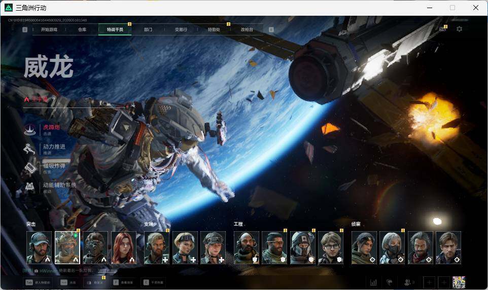Select the last recon operator portrait
Viewport: 488px width, 290px height.
click(x=448, y=248)
